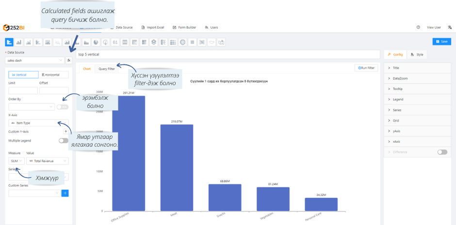Open the SUM measure dropdown
Viewport: 456px width, 225px height.
[x=16, y=161]
